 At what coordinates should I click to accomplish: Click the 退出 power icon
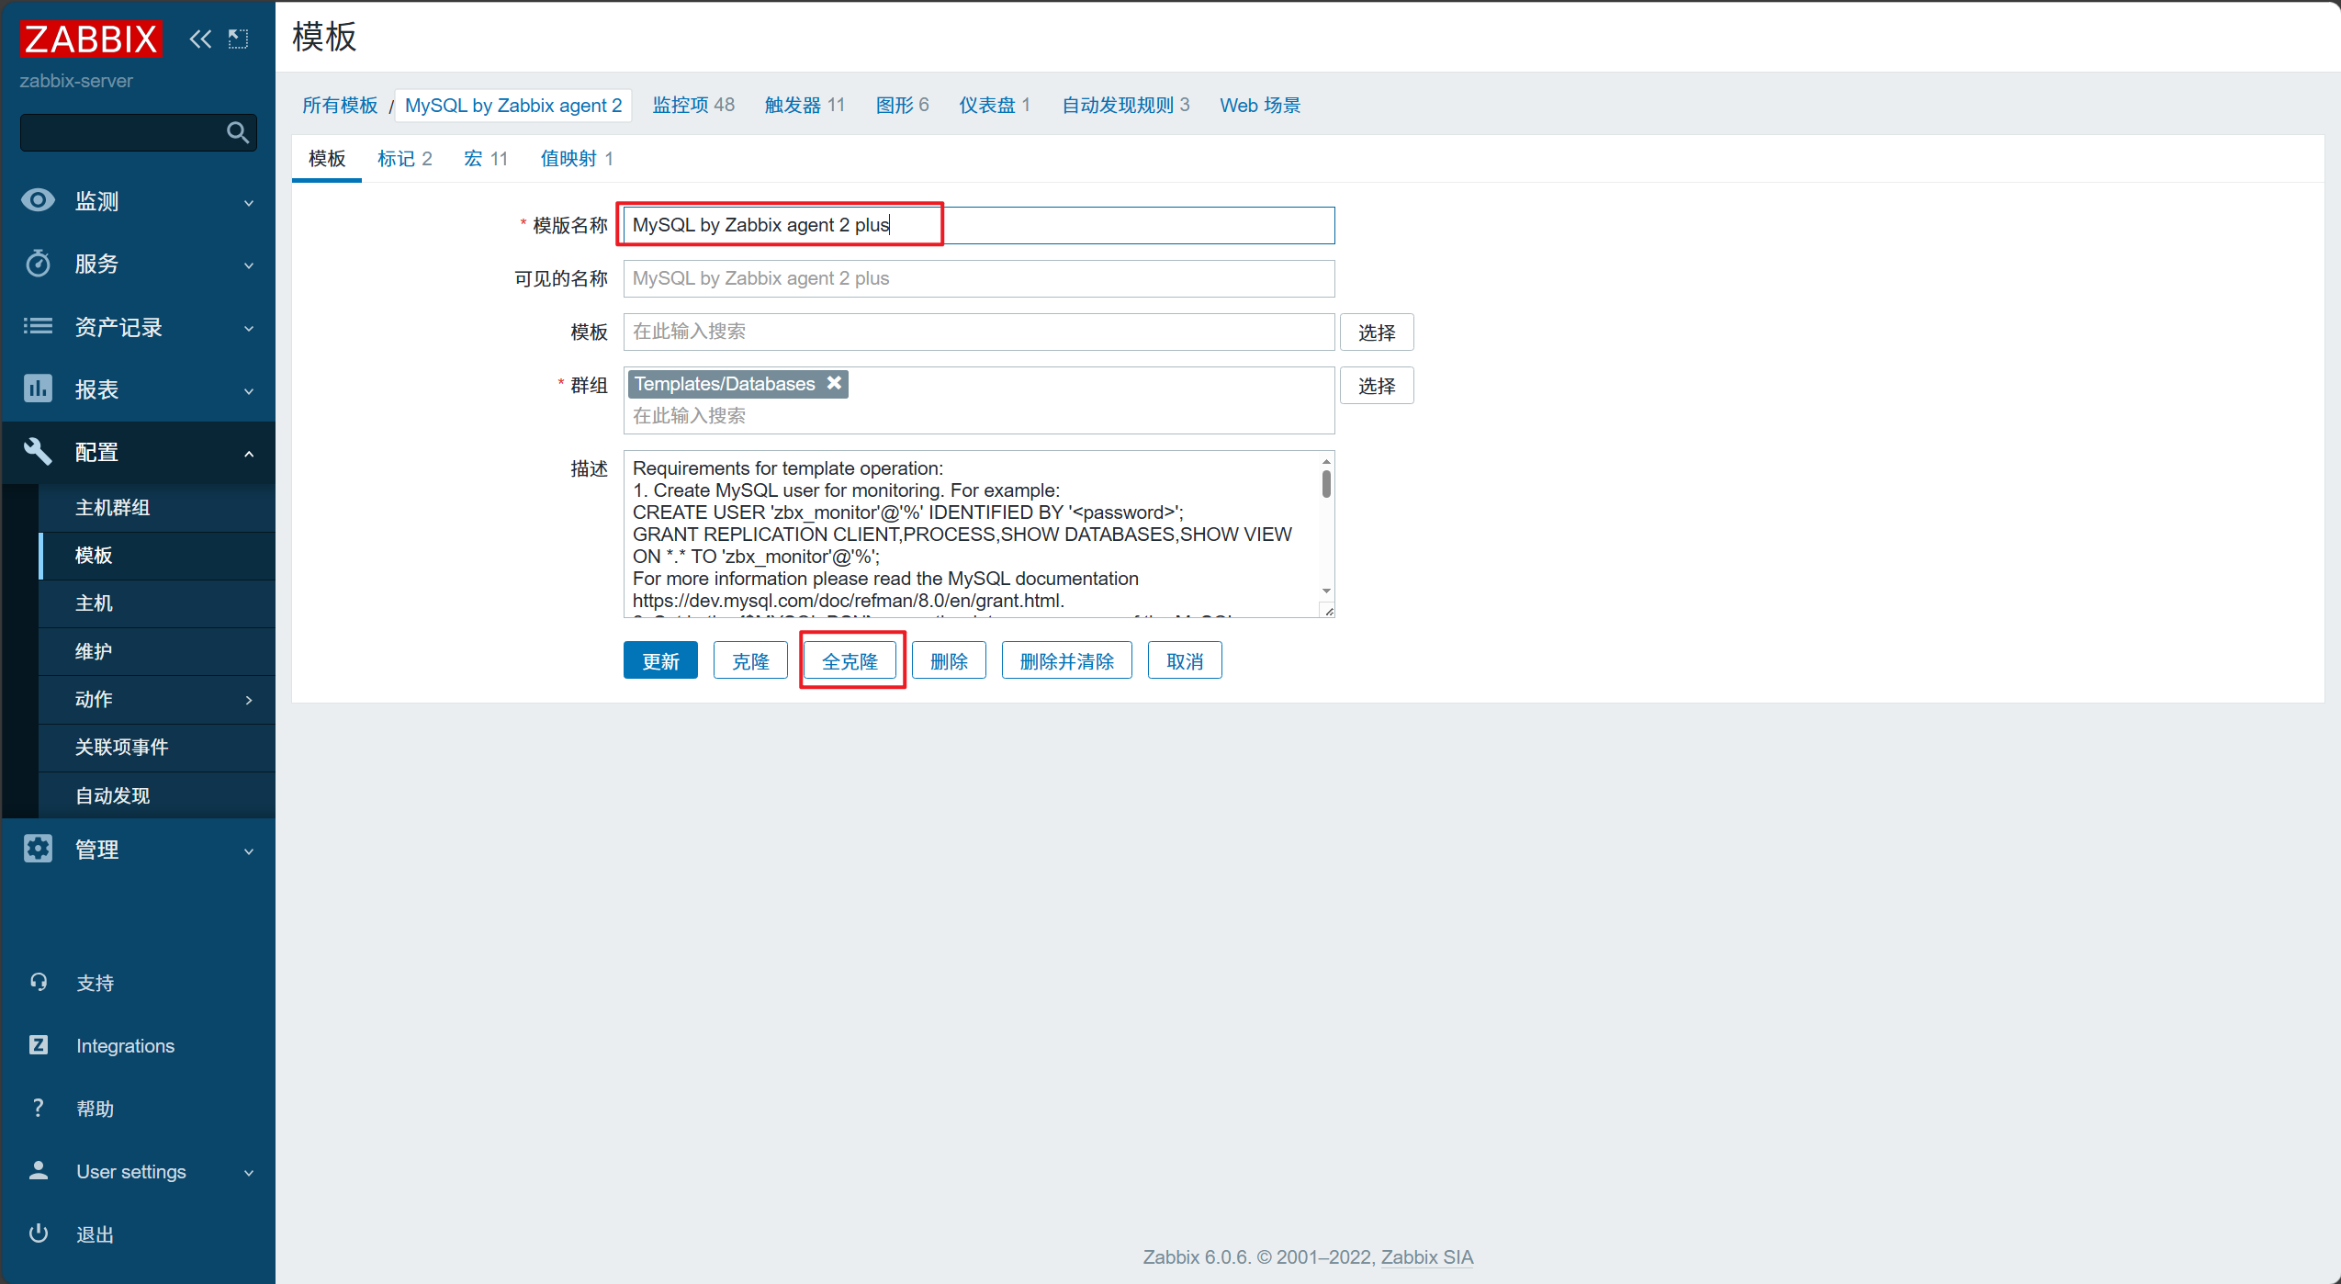coord(39,1233)
